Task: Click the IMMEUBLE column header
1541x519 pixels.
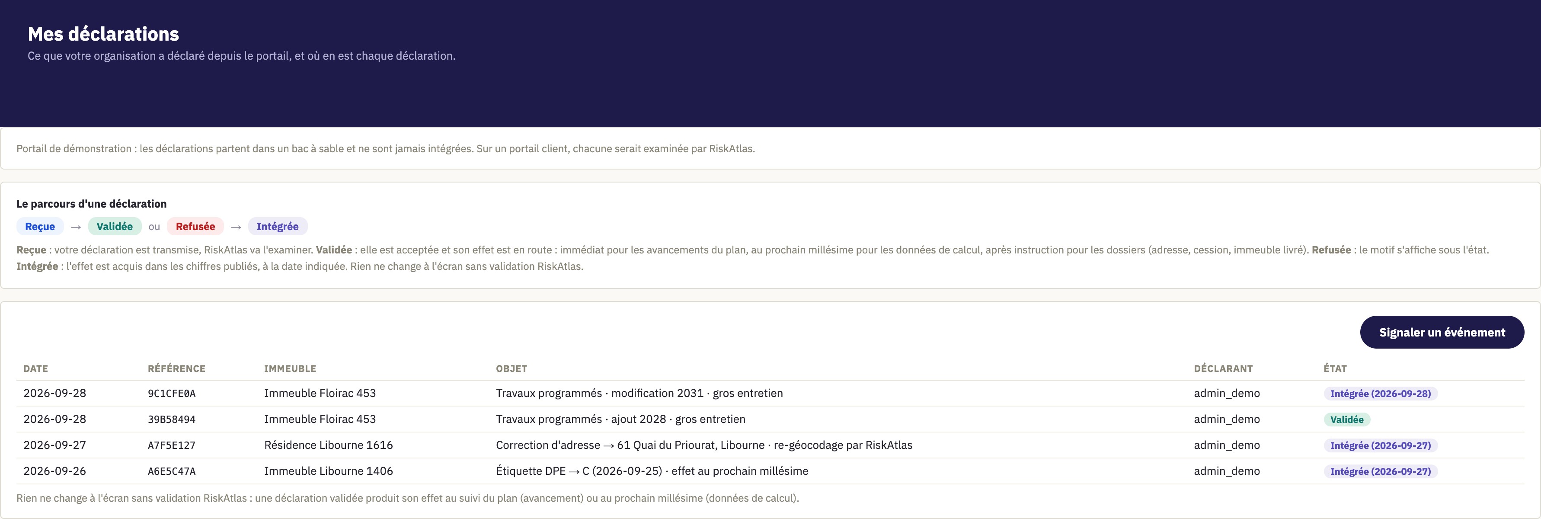Action: (x=290, y=369)
